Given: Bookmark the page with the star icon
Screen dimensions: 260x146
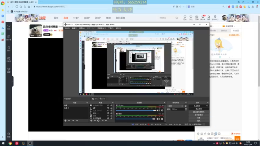Looking at the screenshot, I should coord(29,6).
